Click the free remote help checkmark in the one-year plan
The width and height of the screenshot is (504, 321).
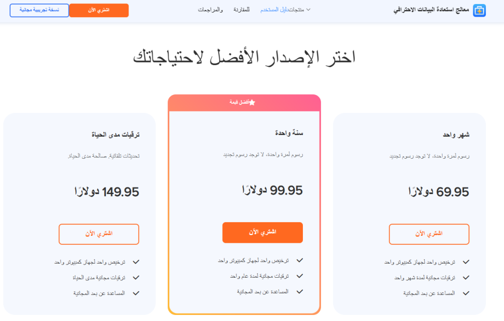coord(300,291)
